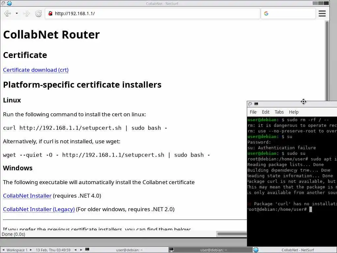Click the Debian swirl icon in NetSurf title bar
The width and height of the screenshot is (337, 253).
click(x=3, y=3)
